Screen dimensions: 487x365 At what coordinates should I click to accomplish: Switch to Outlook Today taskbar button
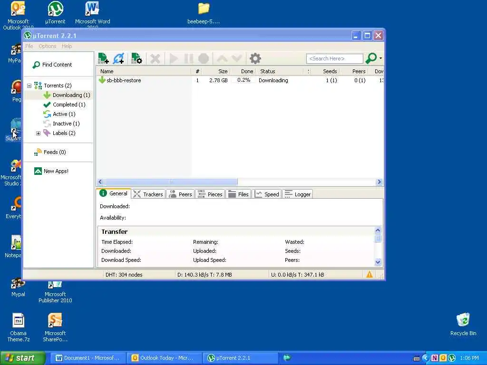coord(164,358)
